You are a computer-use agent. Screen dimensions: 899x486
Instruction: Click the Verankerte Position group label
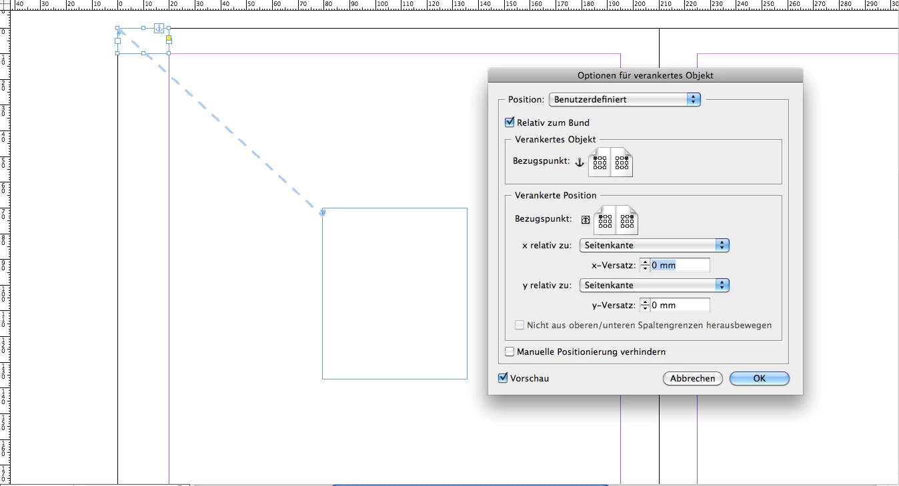point(556,195)
